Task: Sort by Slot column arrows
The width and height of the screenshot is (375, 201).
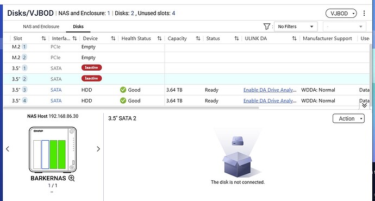Action: click(44, 39)
